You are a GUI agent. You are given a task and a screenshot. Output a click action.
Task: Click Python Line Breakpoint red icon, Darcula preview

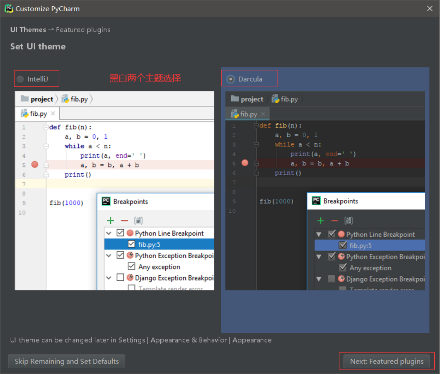[x=341, y=234]
